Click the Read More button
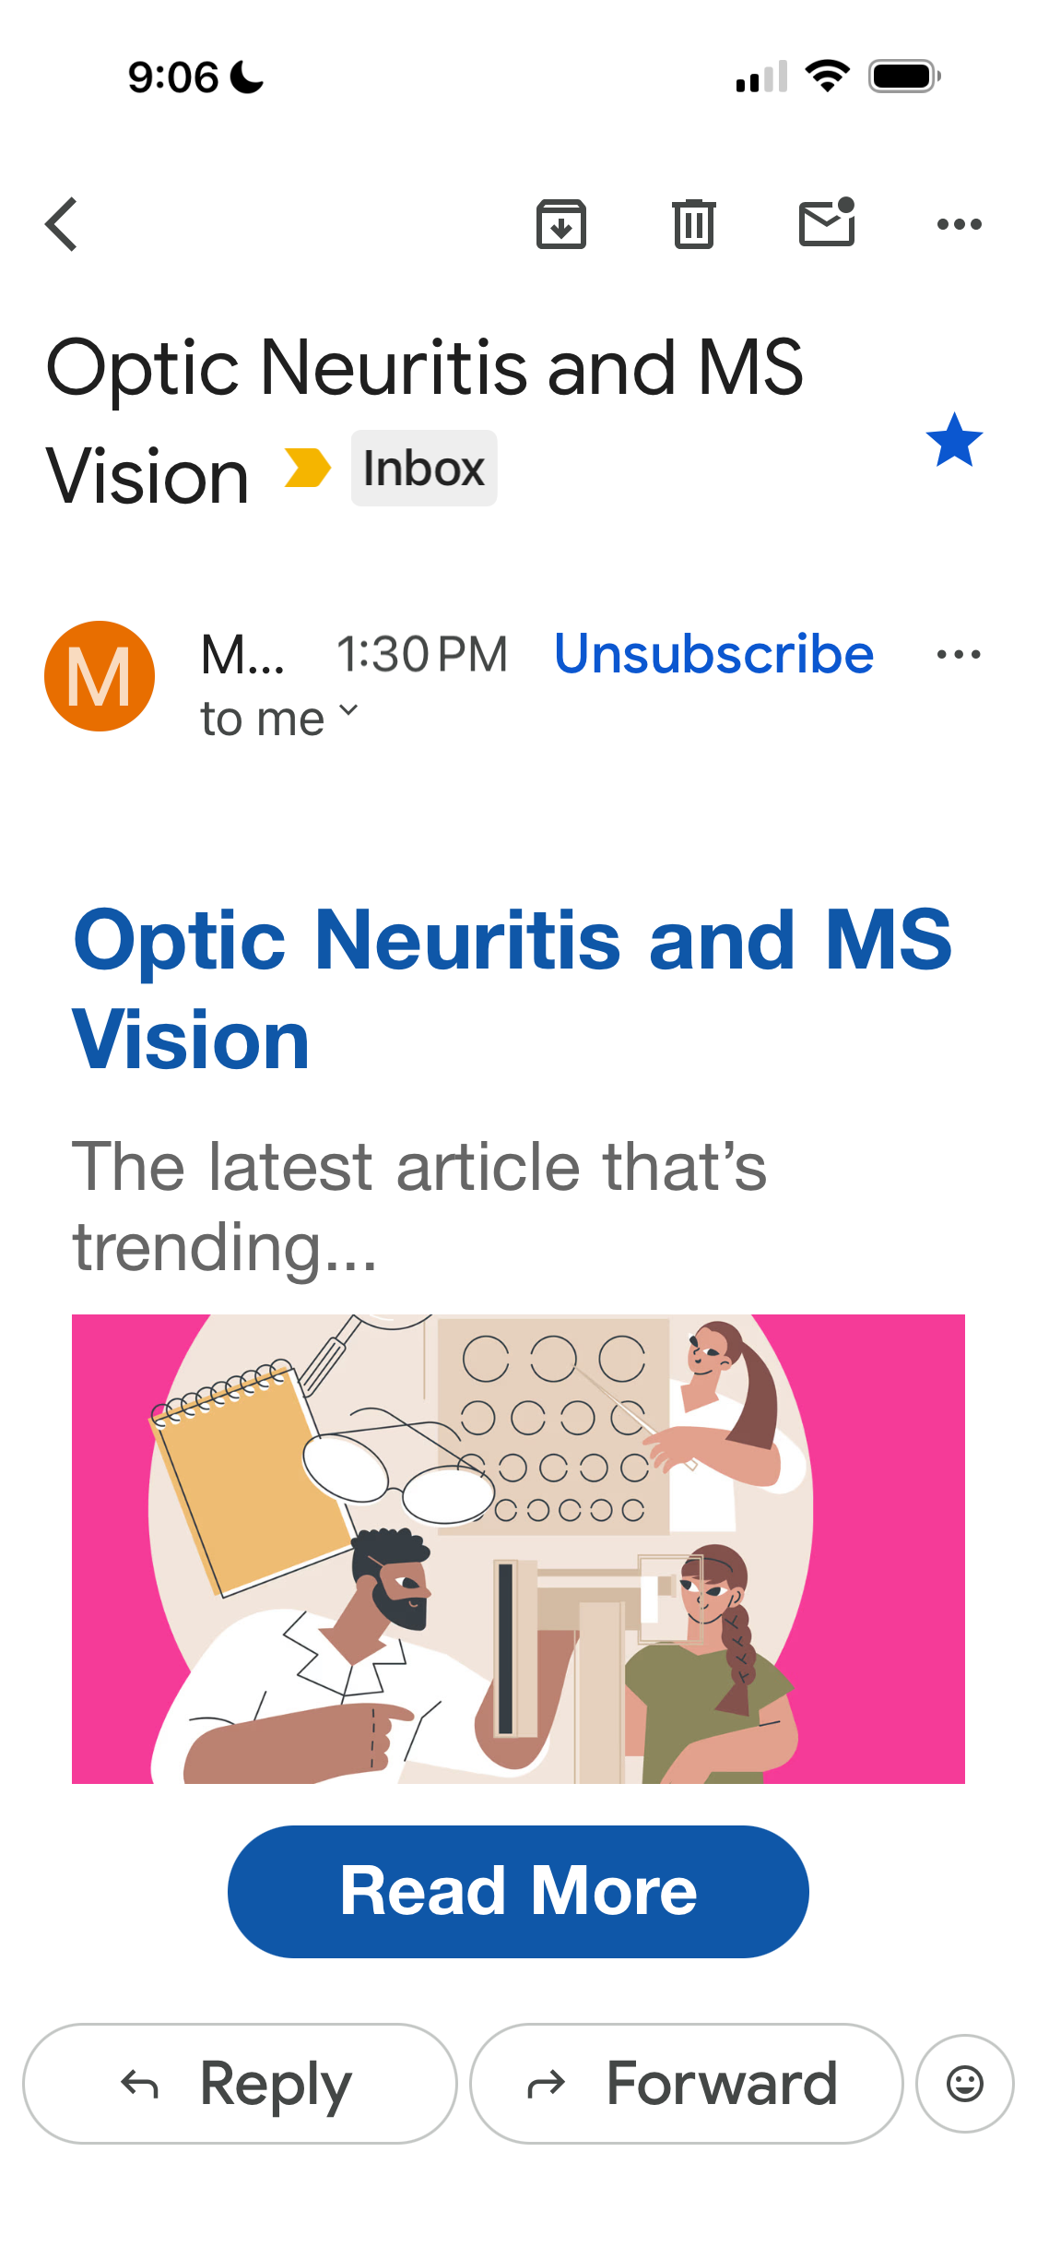 tap(518, 1892)
